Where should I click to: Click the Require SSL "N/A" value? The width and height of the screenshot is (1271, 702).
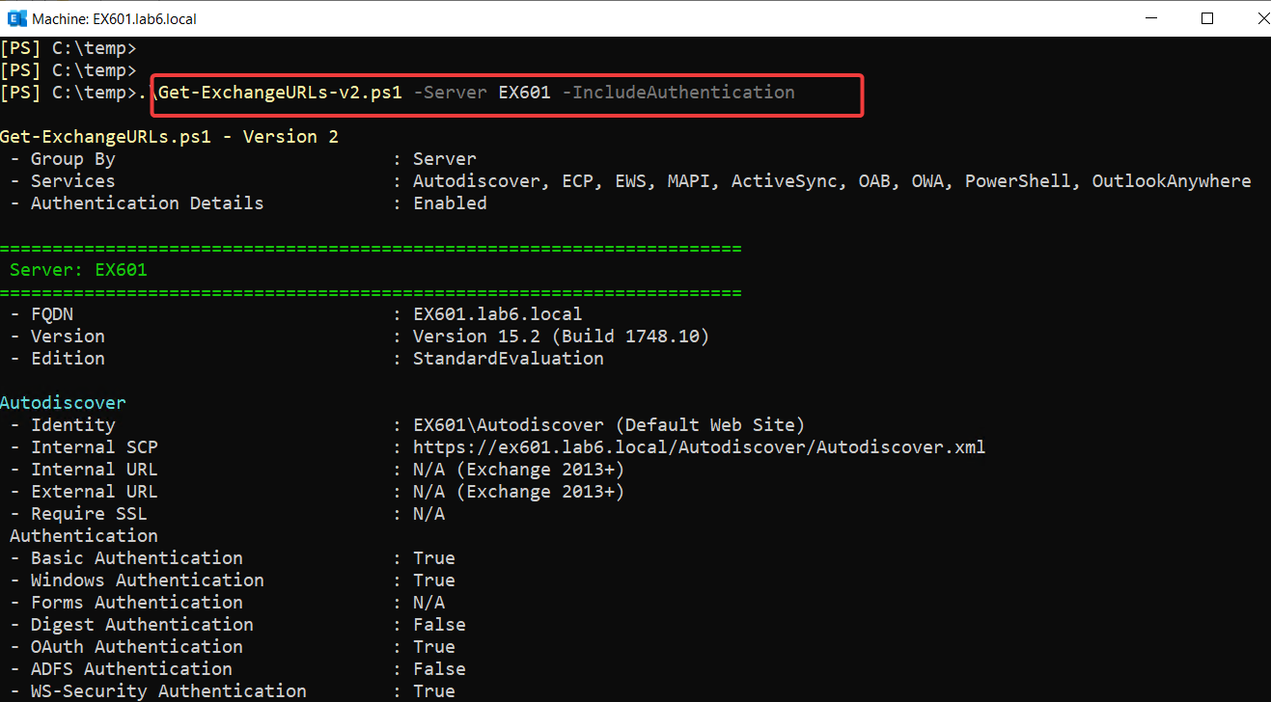[x=428, y=514]
